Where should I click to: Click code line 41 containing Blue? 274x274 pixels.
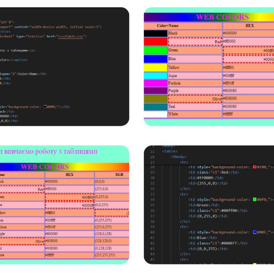(202, 238)
